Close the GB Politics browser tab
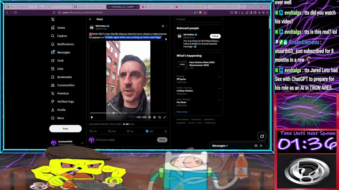Viewport: 339px width, 190px height. 137,7
